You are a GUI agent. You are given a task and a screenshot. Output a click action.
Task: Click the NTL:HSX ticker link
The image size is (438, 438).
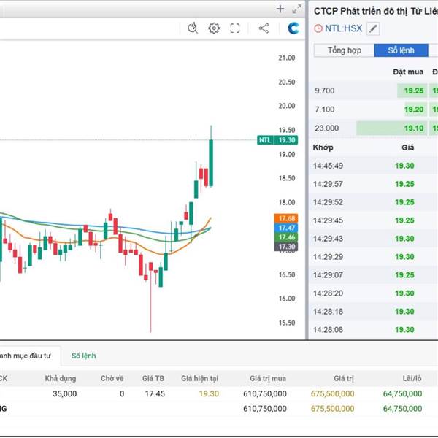click(344, 28)
